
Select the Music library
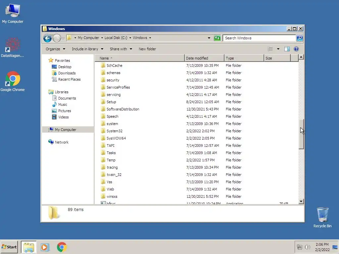coord(63,104)
